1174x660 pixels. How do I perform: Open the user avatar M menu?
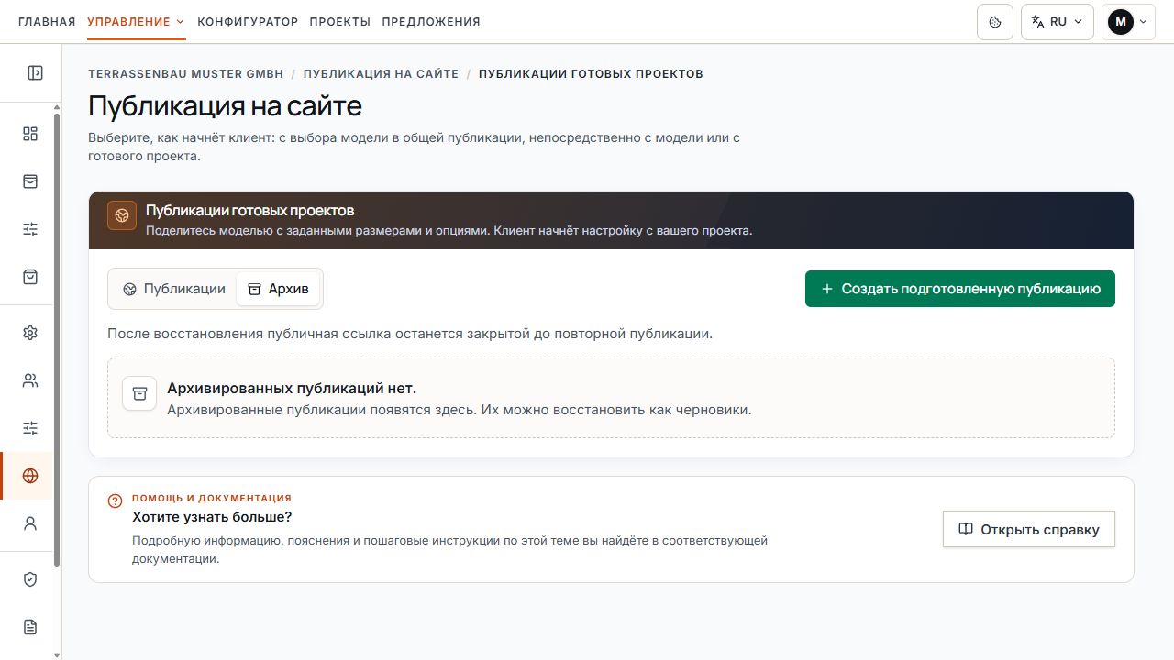click(x=1128, y=22)
